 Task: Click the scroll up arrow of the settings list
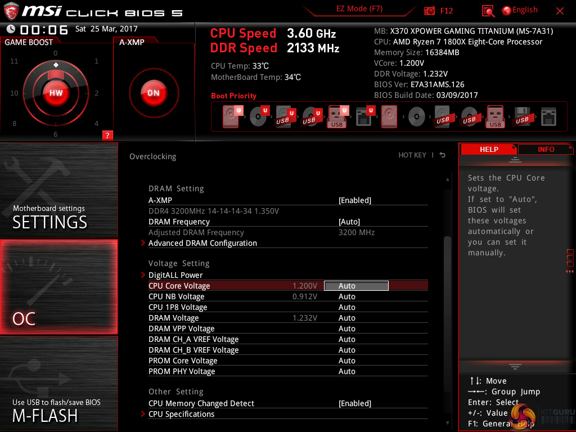447,179
